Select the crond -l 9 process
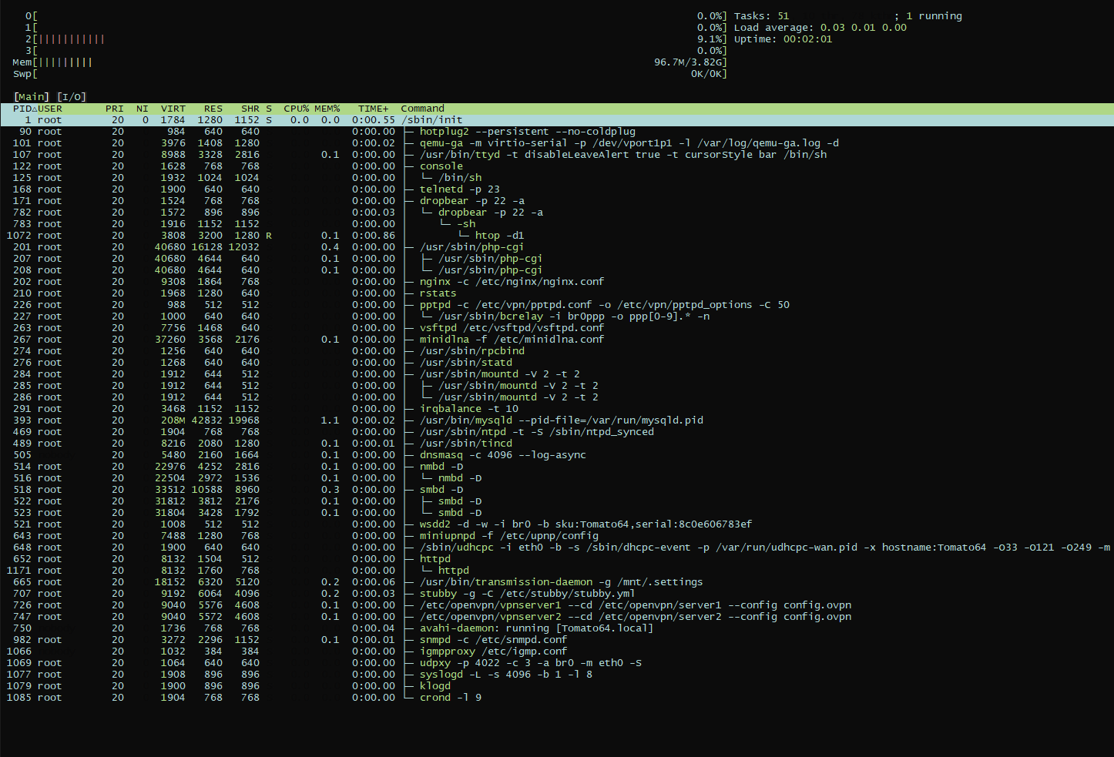Viewport: 1114px width, 757px height. point(451,698)
